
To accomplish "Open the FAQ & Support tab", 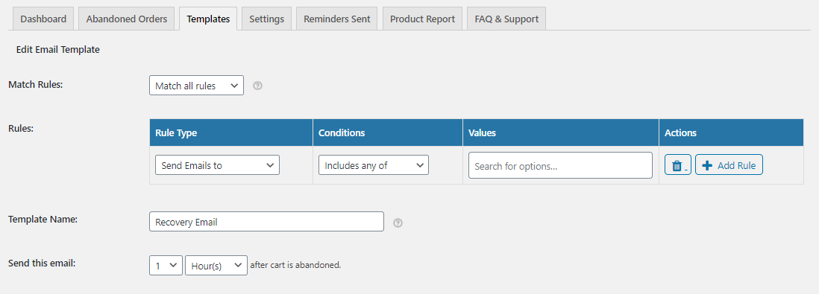I will [506, 19].
